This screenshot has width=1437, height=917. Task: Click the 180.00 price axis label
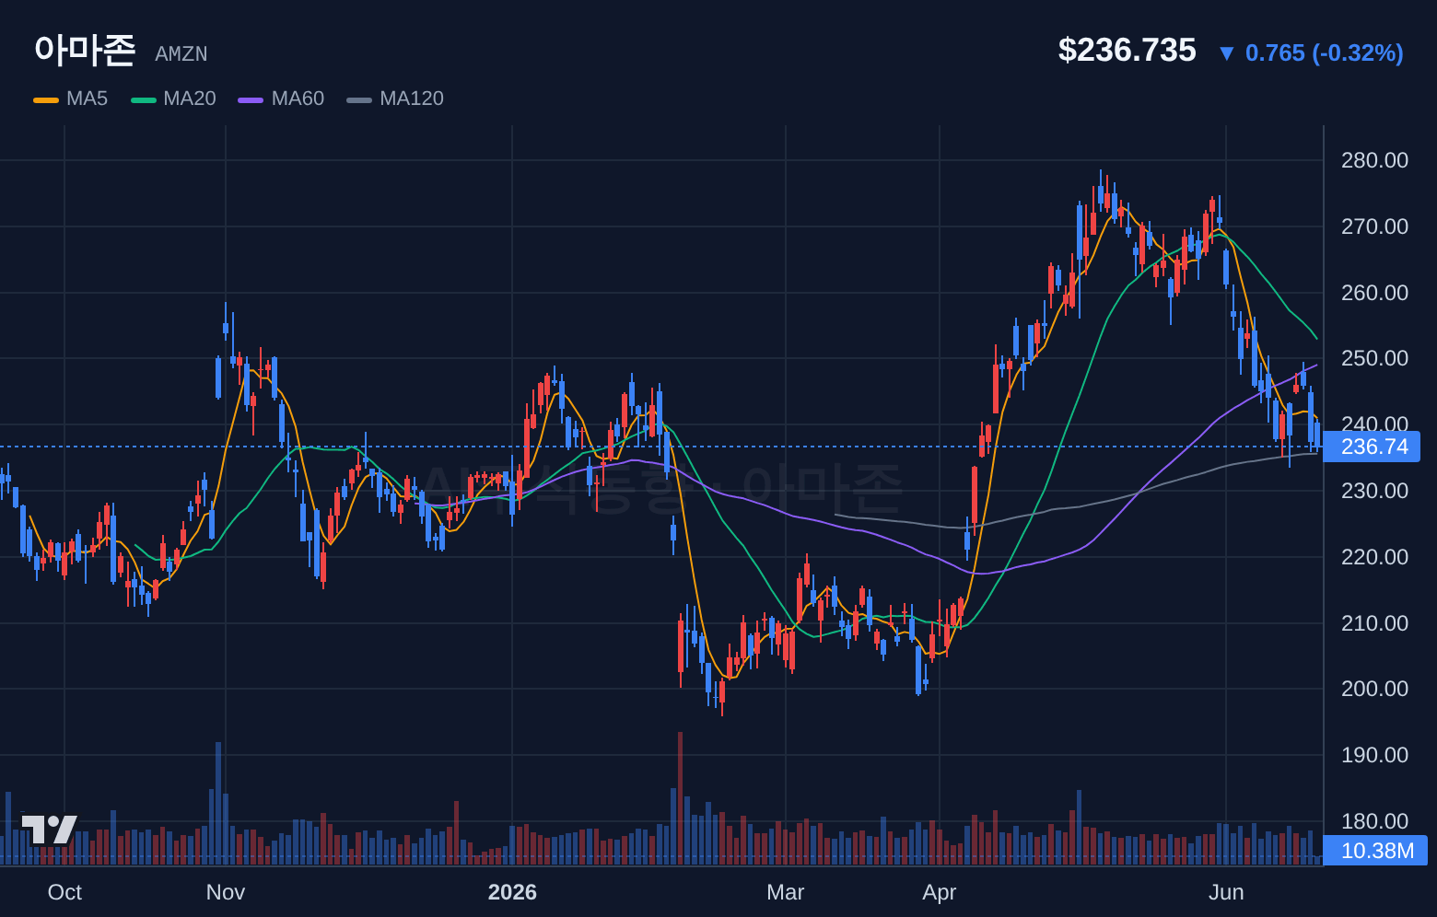(1374, 821)
